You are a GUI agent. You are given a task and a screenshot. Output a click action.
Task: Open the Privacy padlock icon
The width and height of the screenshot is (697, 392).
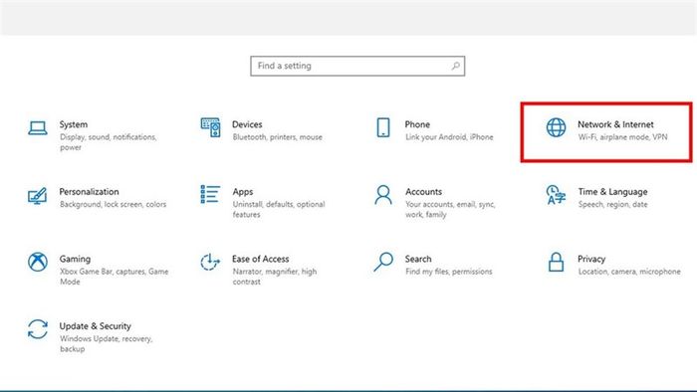coord(556,262)
